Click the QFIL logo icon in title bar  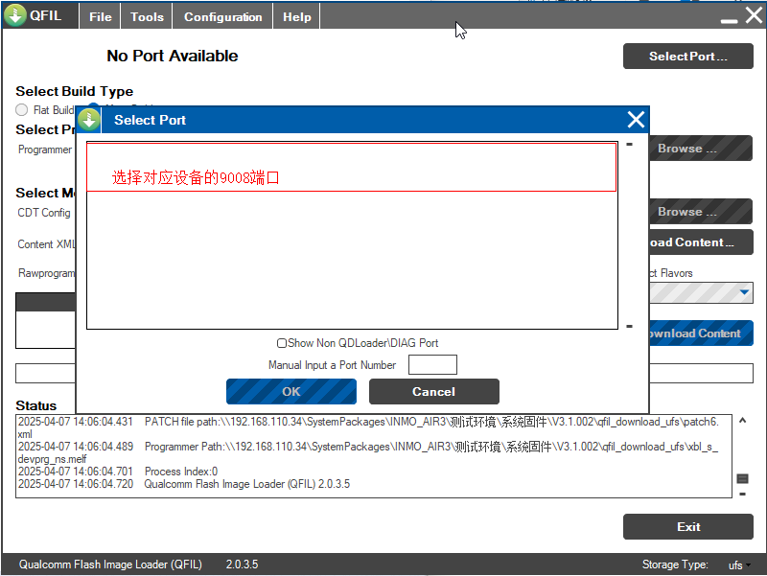tap(15, 16)
